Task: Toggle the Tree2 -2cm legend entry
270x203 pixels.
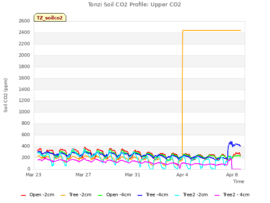Action: (x=191, y=195)
